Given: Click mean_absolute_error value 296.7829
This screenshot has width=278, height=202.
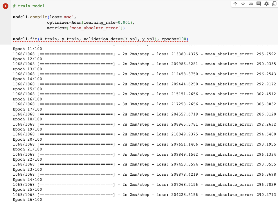Looking at the screenshot, I should (x=266, y=184).
